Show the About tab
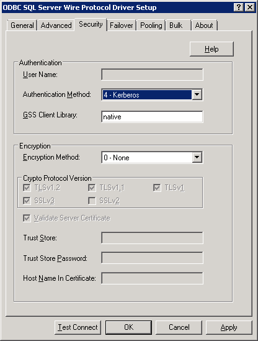Viewport: 258px width, 341px height. [x=204, y=25]
